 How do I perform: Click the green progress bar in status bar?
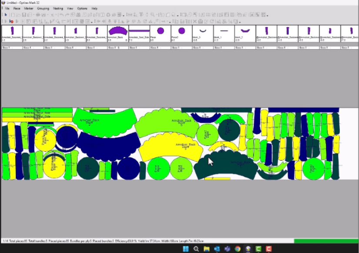pyautogui.click(x=326, y=241)
